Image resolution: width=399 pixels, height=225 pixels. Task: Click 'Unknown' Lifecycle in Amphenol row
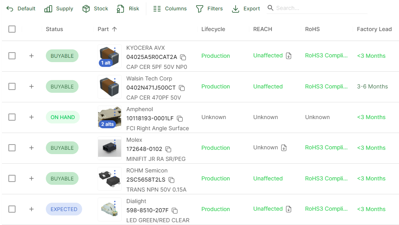(214, 117)
